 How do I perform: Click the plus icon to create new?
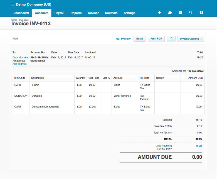click(159, 13)
